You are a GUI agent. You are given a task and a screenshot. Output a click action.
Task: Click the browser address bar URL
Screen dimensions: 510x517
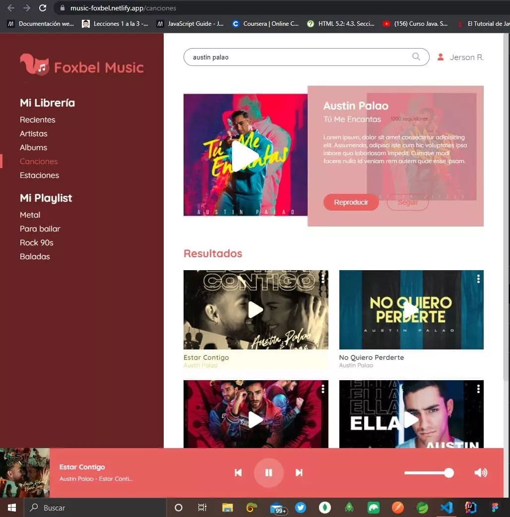[x=123, y=8]
